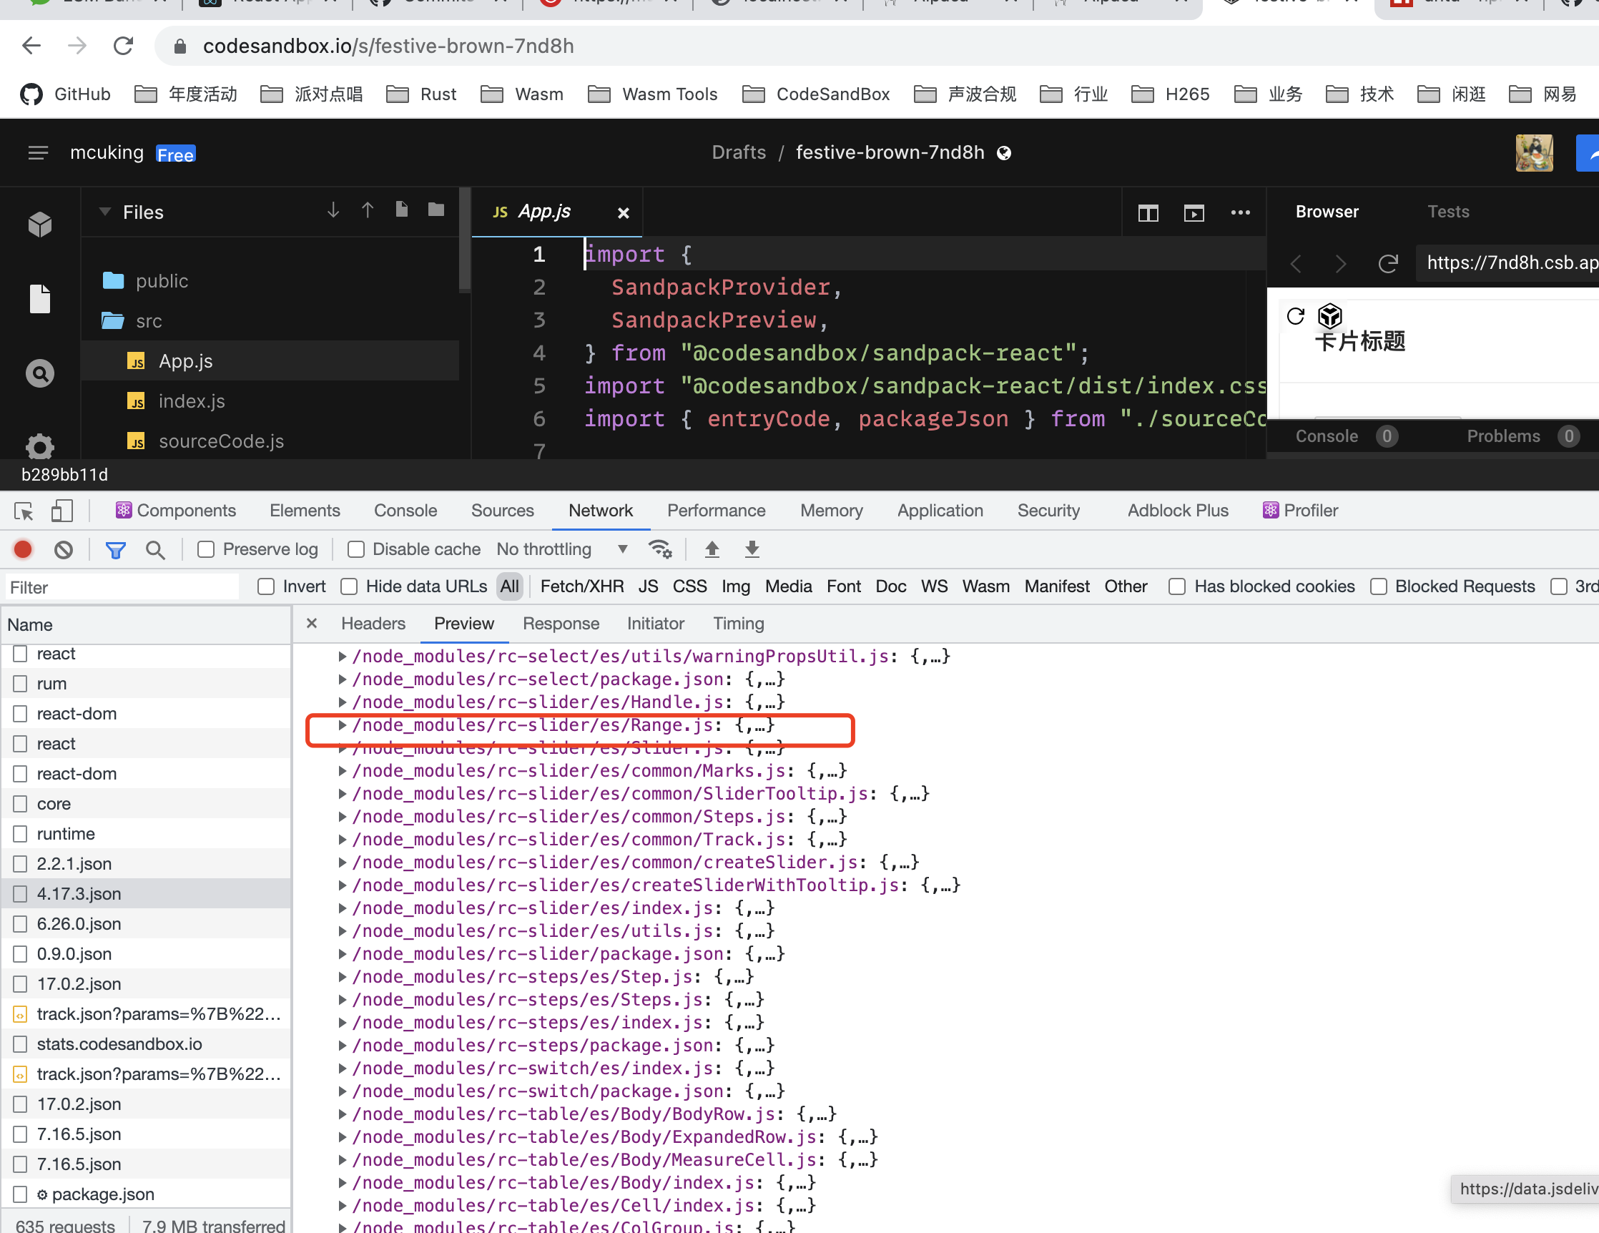Click the App.js file in sidebar
This screenshot has width=1599, height=1233.
coord(185,361)
